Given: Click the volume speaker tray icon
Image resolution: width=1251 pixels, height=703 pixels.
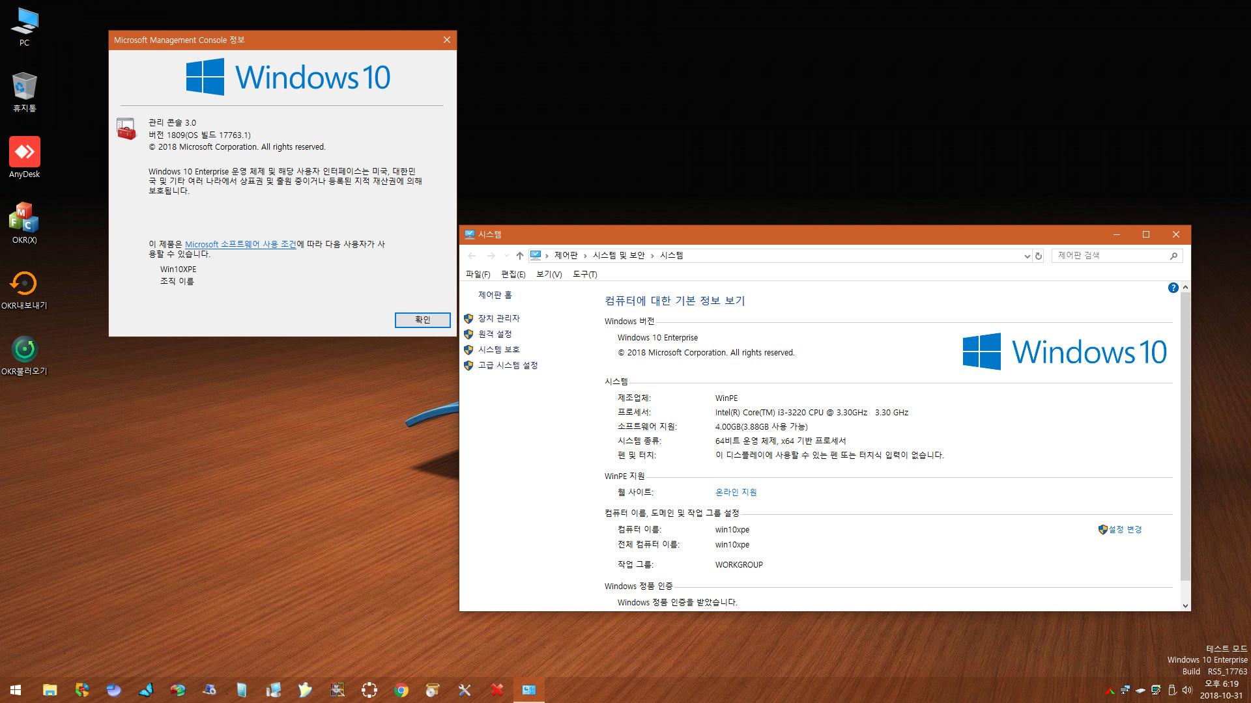Looking at the screenshot, I should pyautogui.click(x=1186, y=690).
